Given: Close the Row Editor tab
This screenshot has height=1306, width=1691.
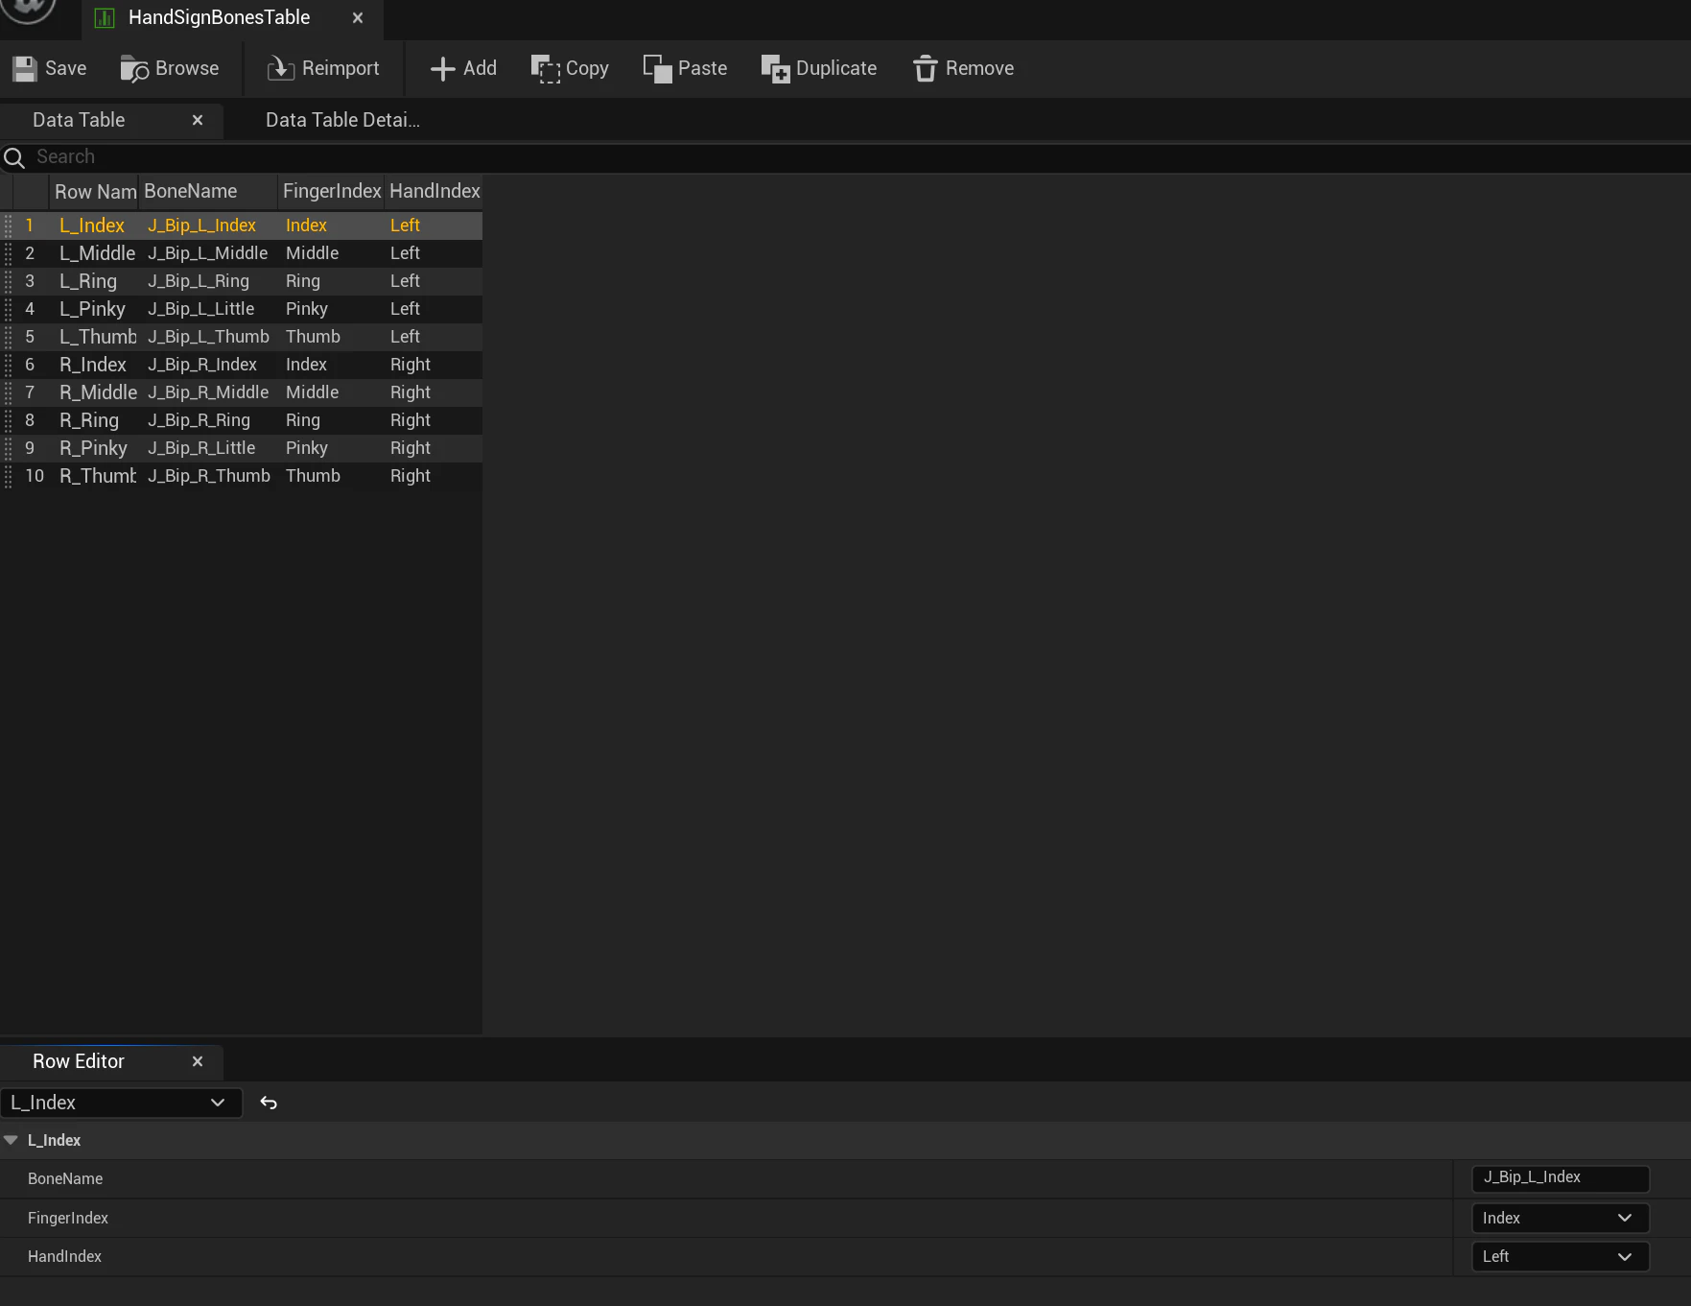Looking at the screenshot, I should click(198, 1061).
